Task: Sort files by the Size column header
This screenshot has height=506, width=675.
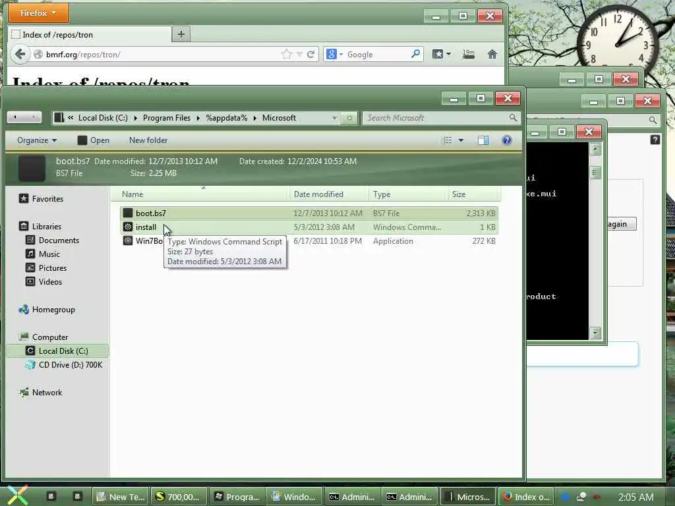Action: (474, 194)
